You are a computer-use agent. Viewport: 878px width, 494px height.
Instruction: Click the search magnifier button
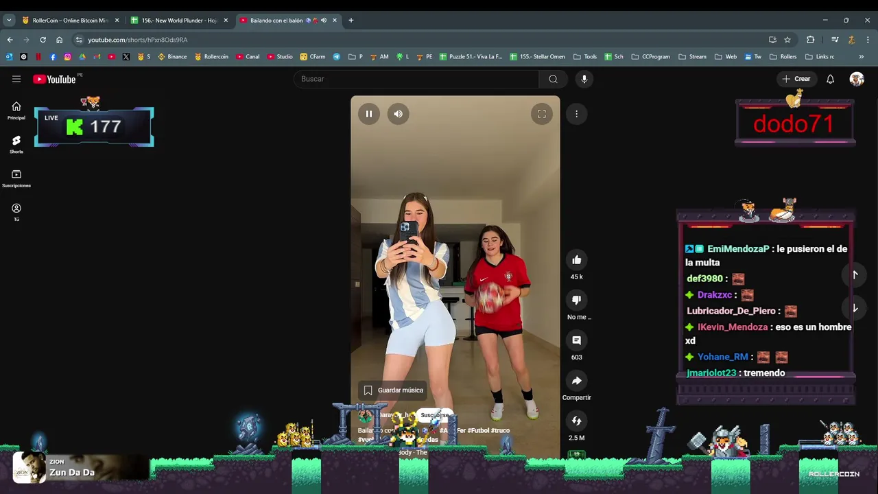tap(553, 79)
